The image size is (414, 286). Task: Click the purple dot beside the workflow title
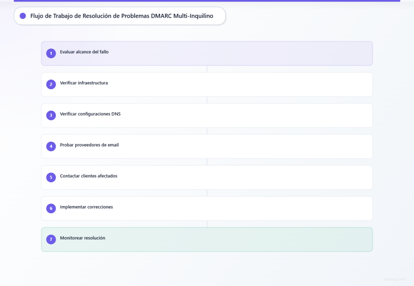23,16
